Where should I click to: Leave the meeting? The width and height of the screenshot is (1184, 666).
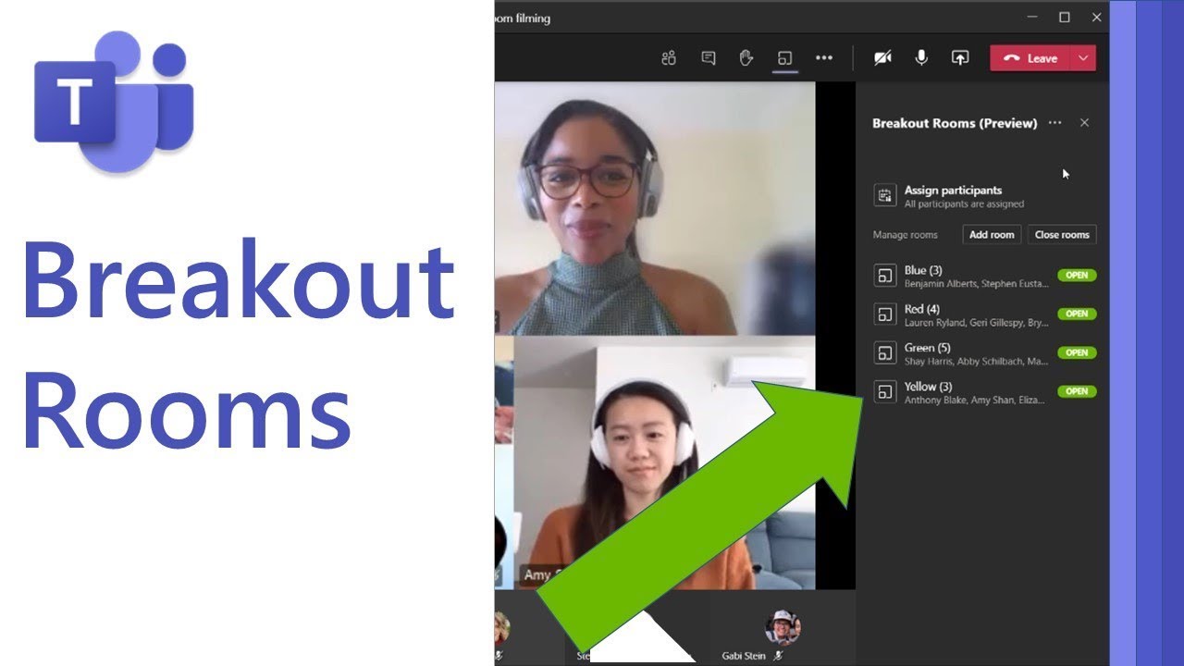1030,58
